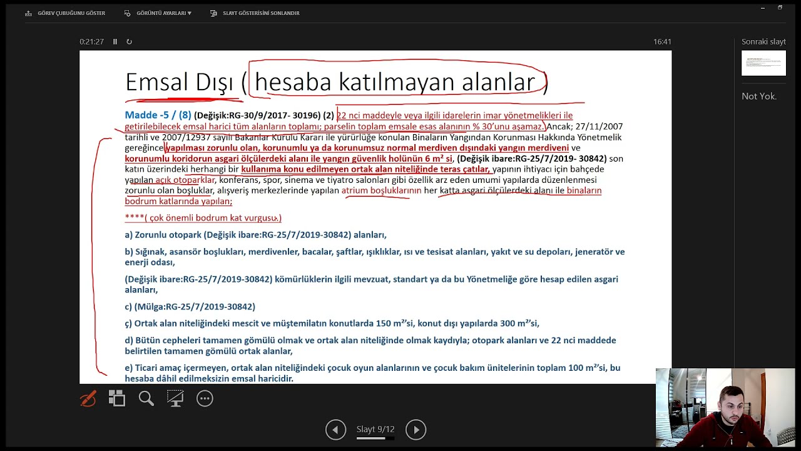Minimize the presenter view window

point(763,8)
